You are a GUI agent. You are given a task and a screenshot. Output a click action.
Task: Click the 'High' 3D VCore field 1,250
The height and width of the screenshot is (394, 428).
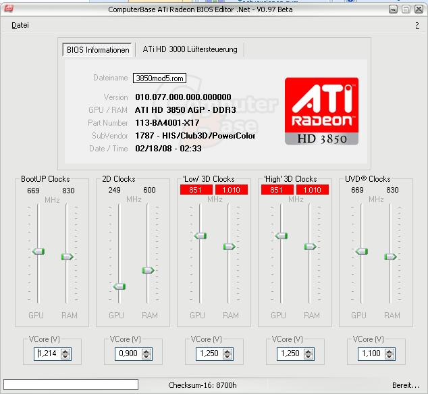(290, 354)
